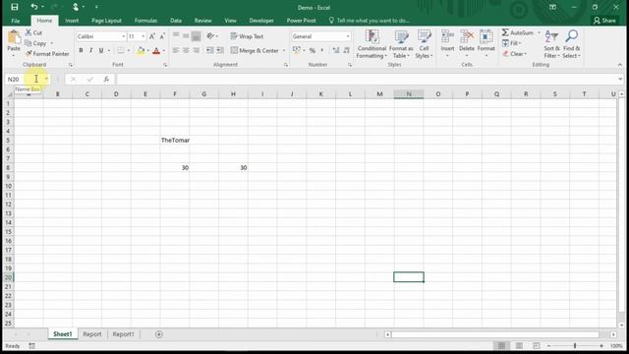This screenshot has height=354, width=629.
Task: Switch to Page Layout view in status bar
Action: point(519,345)
